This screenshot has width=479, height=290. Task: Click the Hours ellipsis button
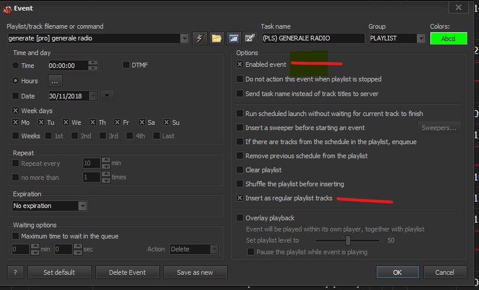[x=55, y=81]
